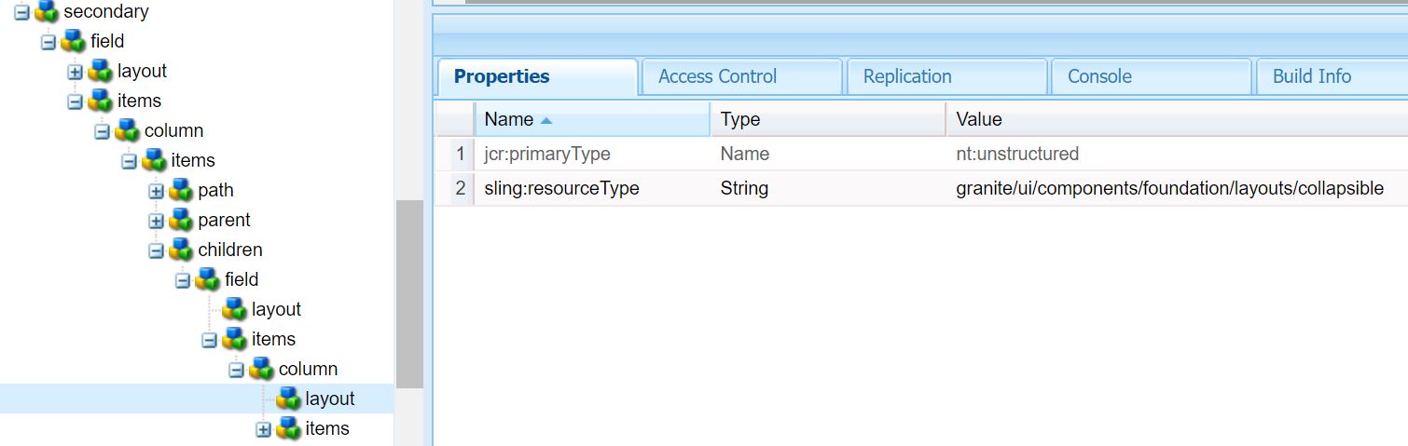Image resolution: width=1408 pixels, height=446 pixels.
Task: Click the node icon beside 'children' child 'field'
Action: 208,280
